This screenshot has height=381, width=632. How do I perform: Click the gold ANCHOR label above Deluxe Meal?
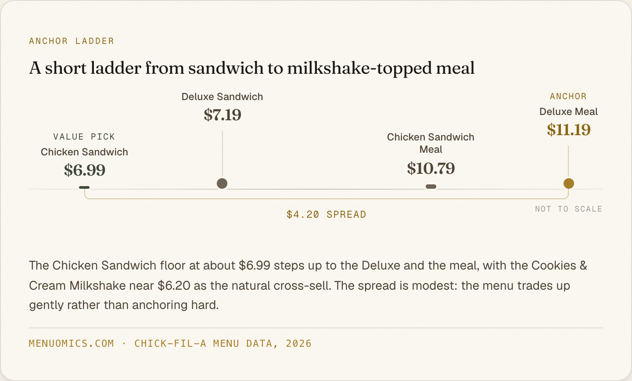click(568, 96)
